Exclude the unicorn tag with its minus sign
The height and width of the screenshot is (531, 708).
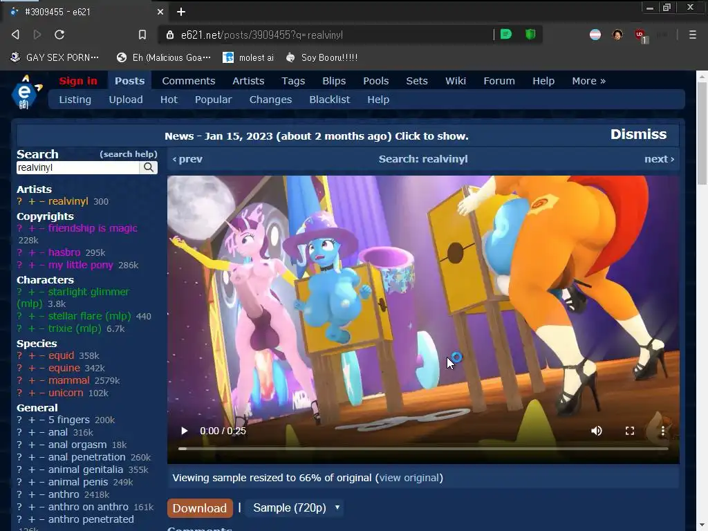[42, 393]
